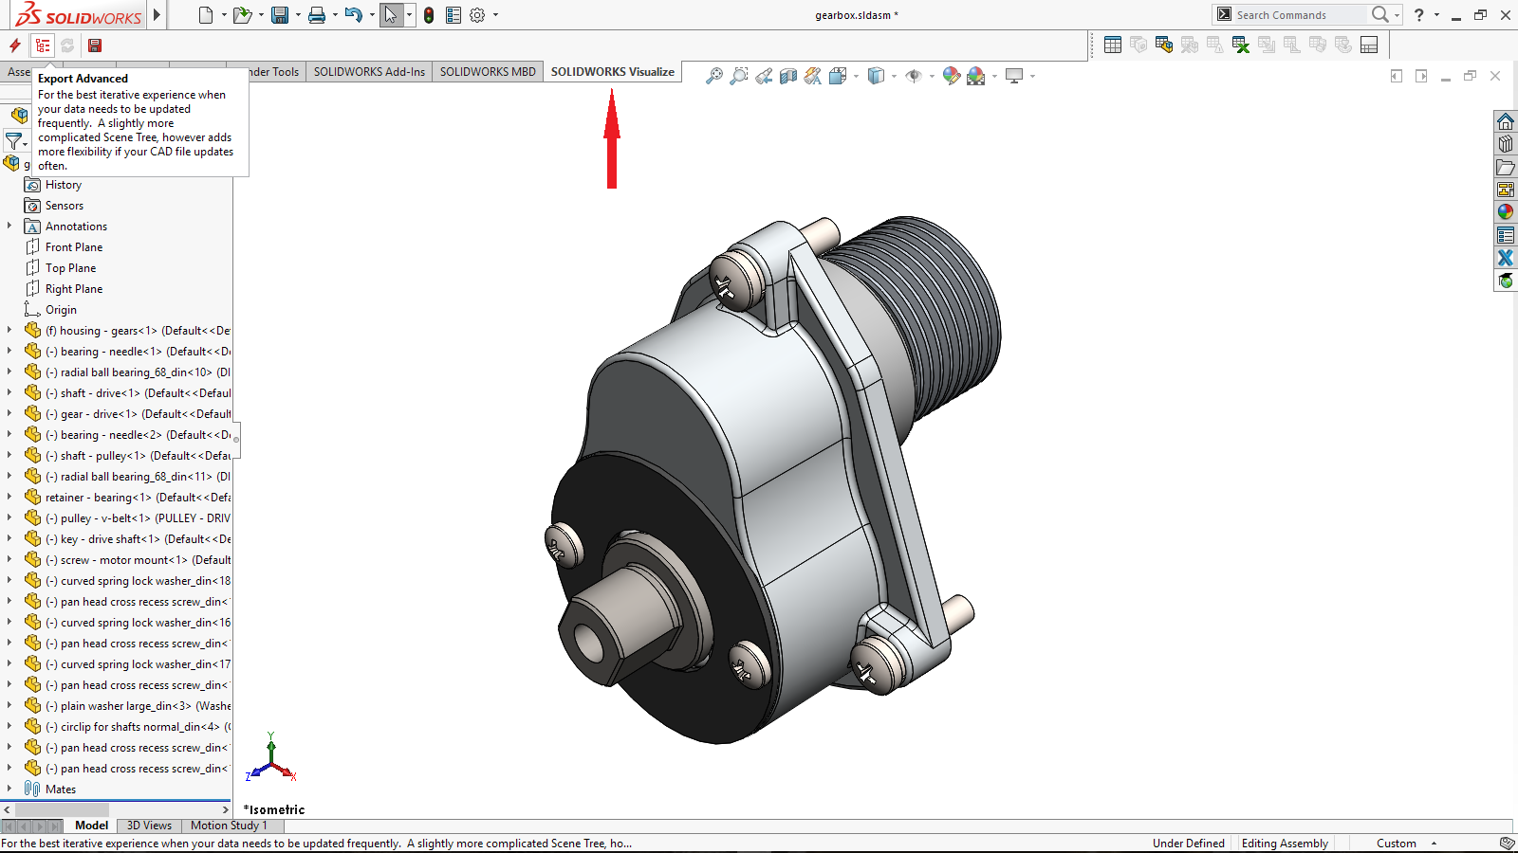Image resolution: width=1518 pixels, height=853 pixels.
Task: Click in the Search Commands field
Action: pos(1298,15)
